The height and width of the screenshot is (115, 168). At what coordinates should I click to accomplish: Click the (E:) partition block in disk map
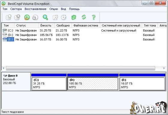coord(142,84)
